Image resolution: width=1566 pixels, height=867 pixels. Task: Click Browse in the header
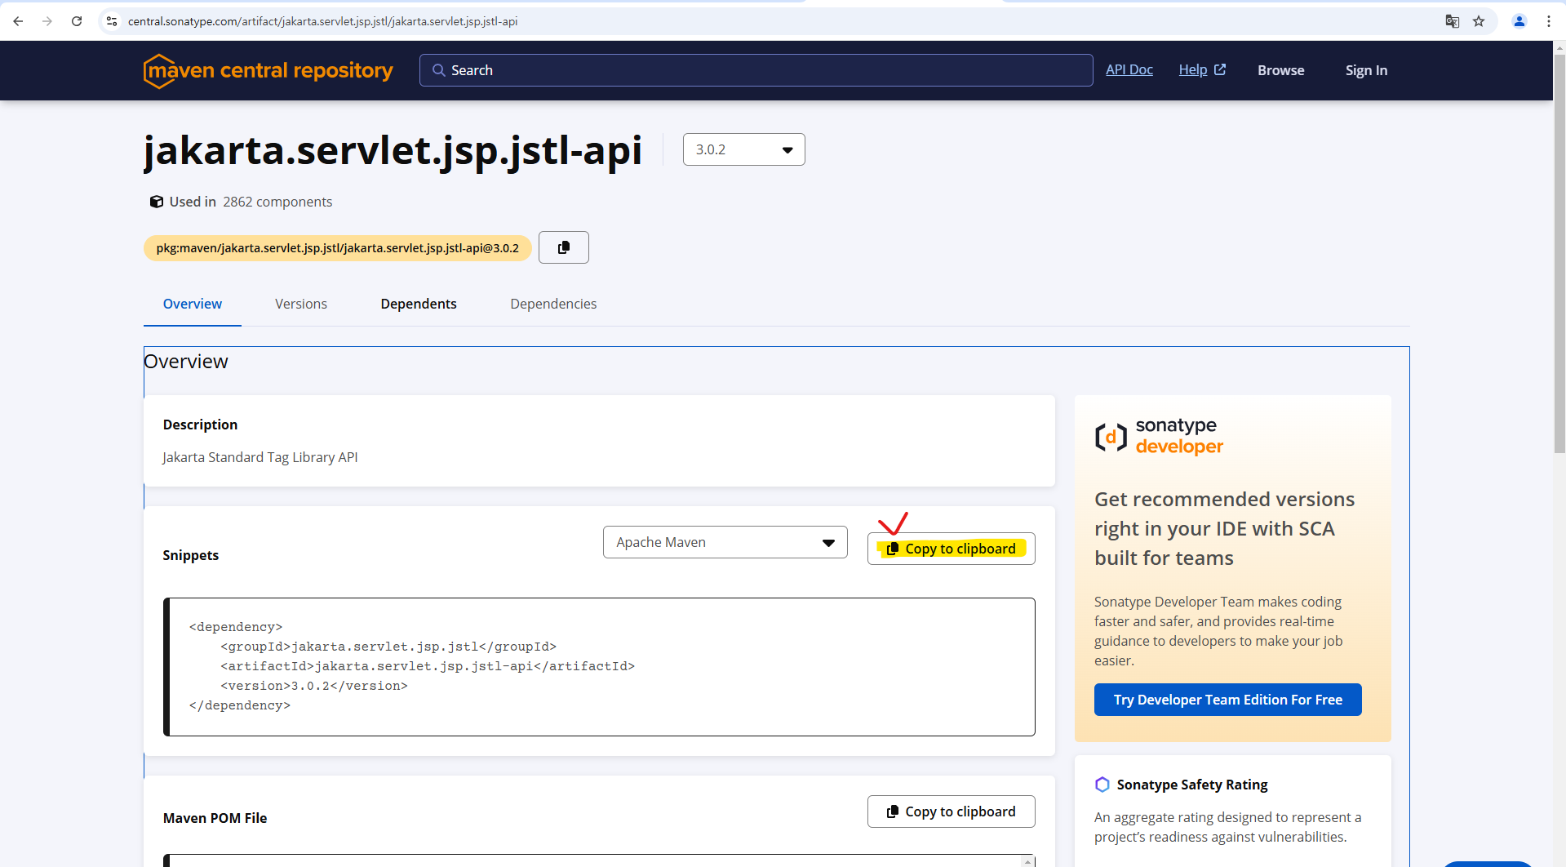tap(1281, 70)
